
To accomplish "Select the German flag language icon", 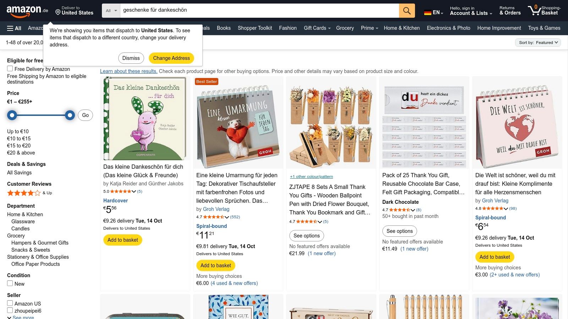I will [x=428, y=12].
